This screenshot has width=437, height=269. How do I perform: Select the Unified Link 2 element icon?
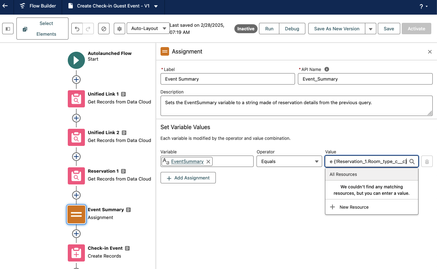click(76, 137)
